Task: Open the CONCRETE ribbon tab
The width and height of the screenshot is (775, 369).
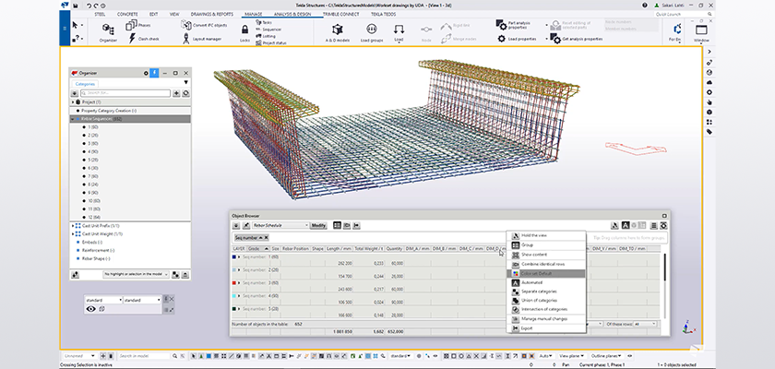Action: click(x=127, y=15)
